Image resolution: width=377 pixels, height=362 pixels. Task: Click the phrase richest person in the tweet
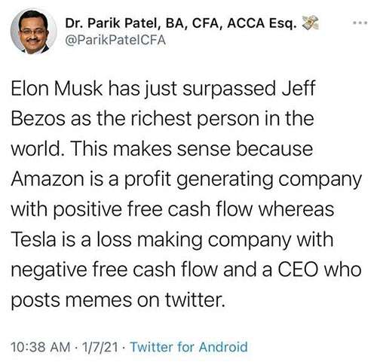pyautogui.click(x=195, y=120)
